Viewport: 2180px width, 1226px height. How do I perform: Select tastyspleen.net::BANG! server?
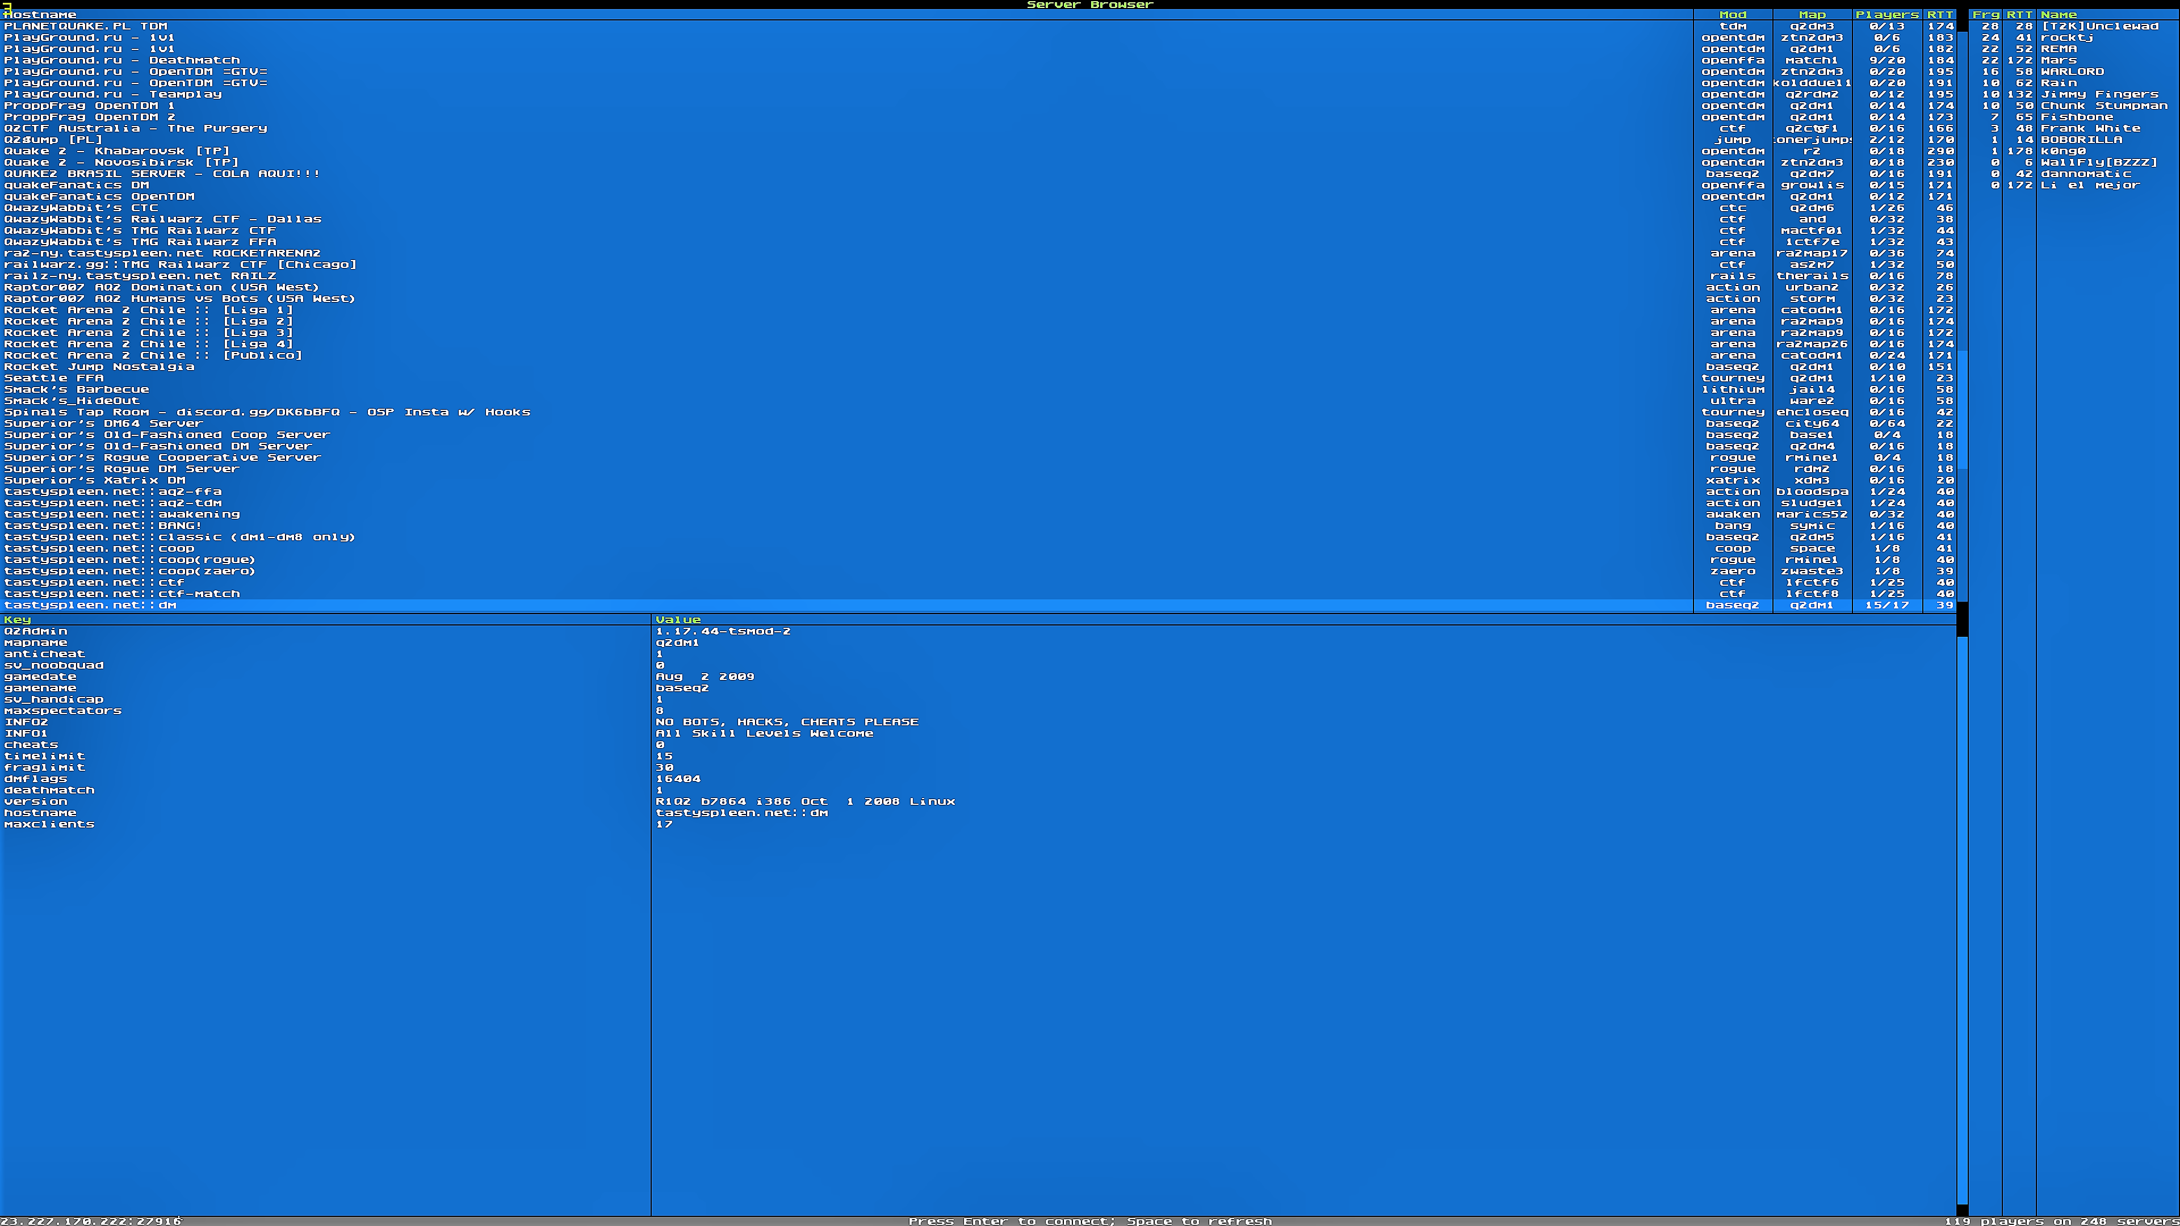coord(978,526)
